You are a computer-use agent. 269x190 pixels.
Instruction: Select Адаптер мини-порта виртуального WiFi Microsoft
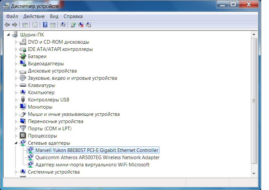coord(92,165)
